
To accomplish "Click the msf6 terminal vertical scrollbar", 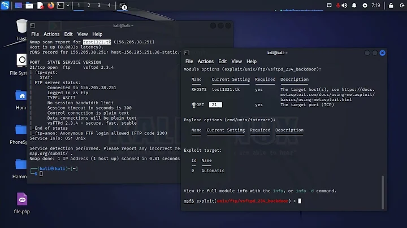I will (x=383, y=192).
